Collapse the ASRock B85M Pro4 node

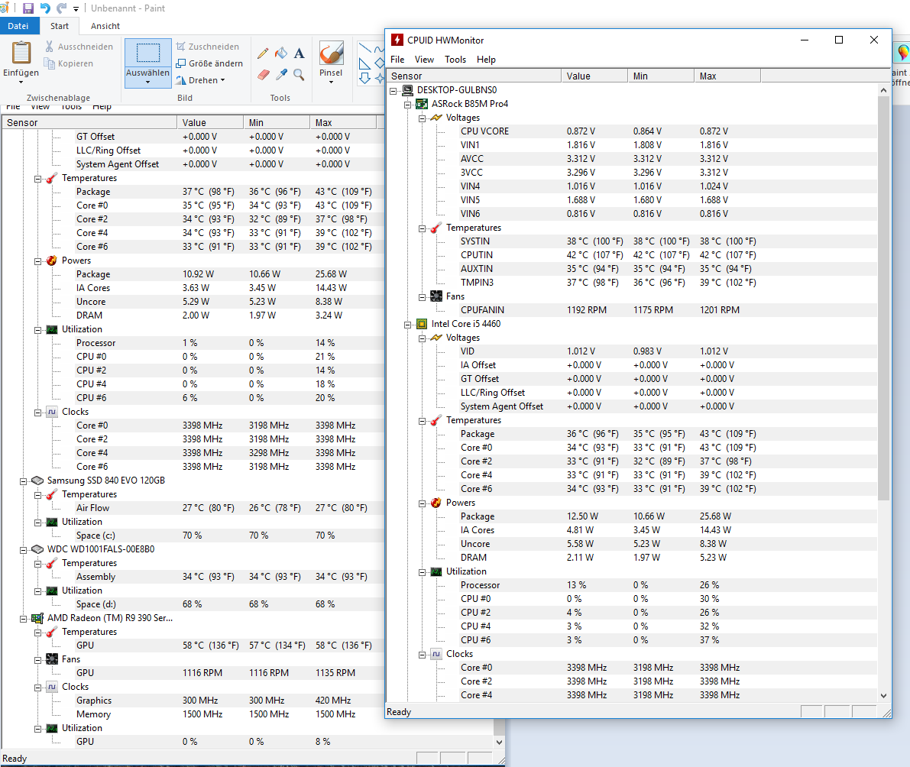[408, 105]
